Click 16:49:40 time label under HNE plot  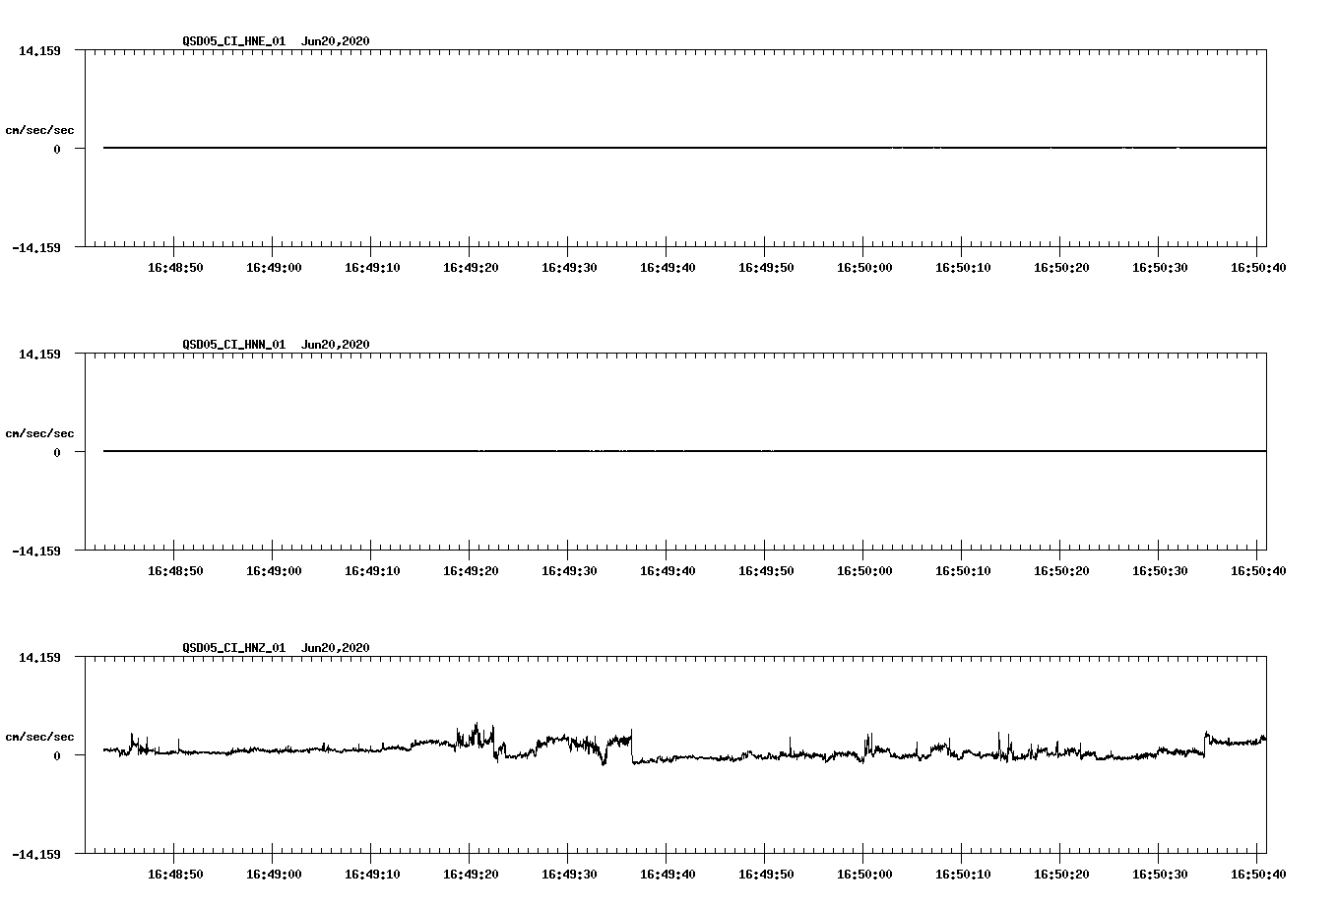[668, 268]
